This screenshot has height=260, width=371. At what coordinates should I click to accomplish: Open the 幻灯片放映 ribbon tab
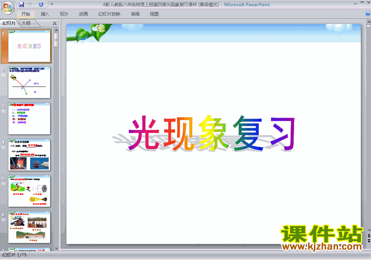pos(109,14)
